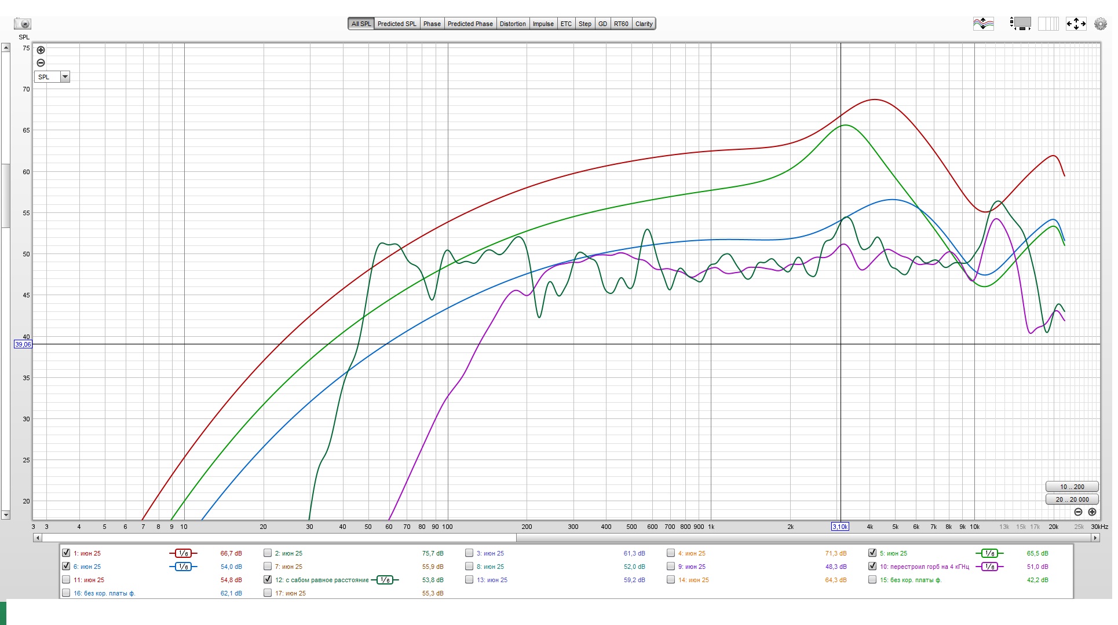The image size is (1118, 625).
Task: Click the zoom in plus icon top-left
Action: tap(41, 50)
